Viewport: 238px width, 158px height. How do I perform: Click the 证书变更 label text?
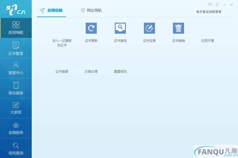pos(149,41)
